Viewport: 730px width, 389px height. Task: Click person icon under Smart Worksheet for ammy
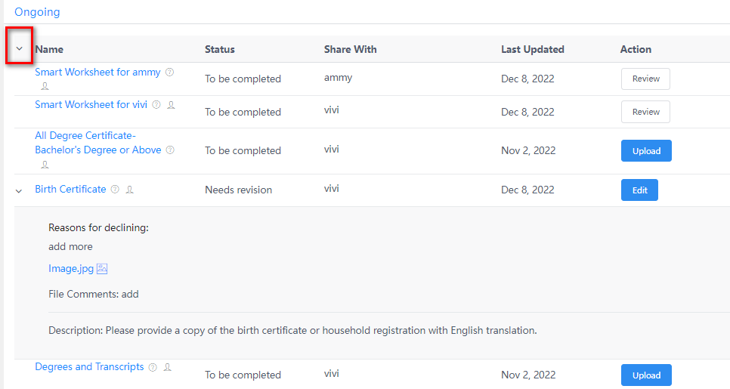[x=45, y=86]
